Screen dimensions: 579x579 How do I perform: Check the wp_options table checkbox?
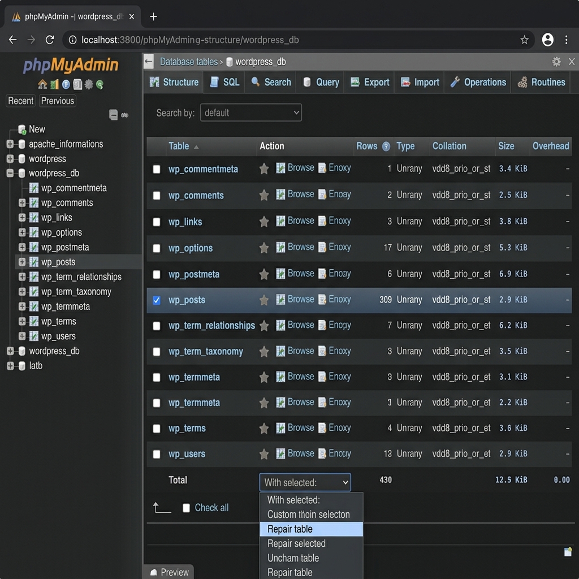[x=157, y=248]
